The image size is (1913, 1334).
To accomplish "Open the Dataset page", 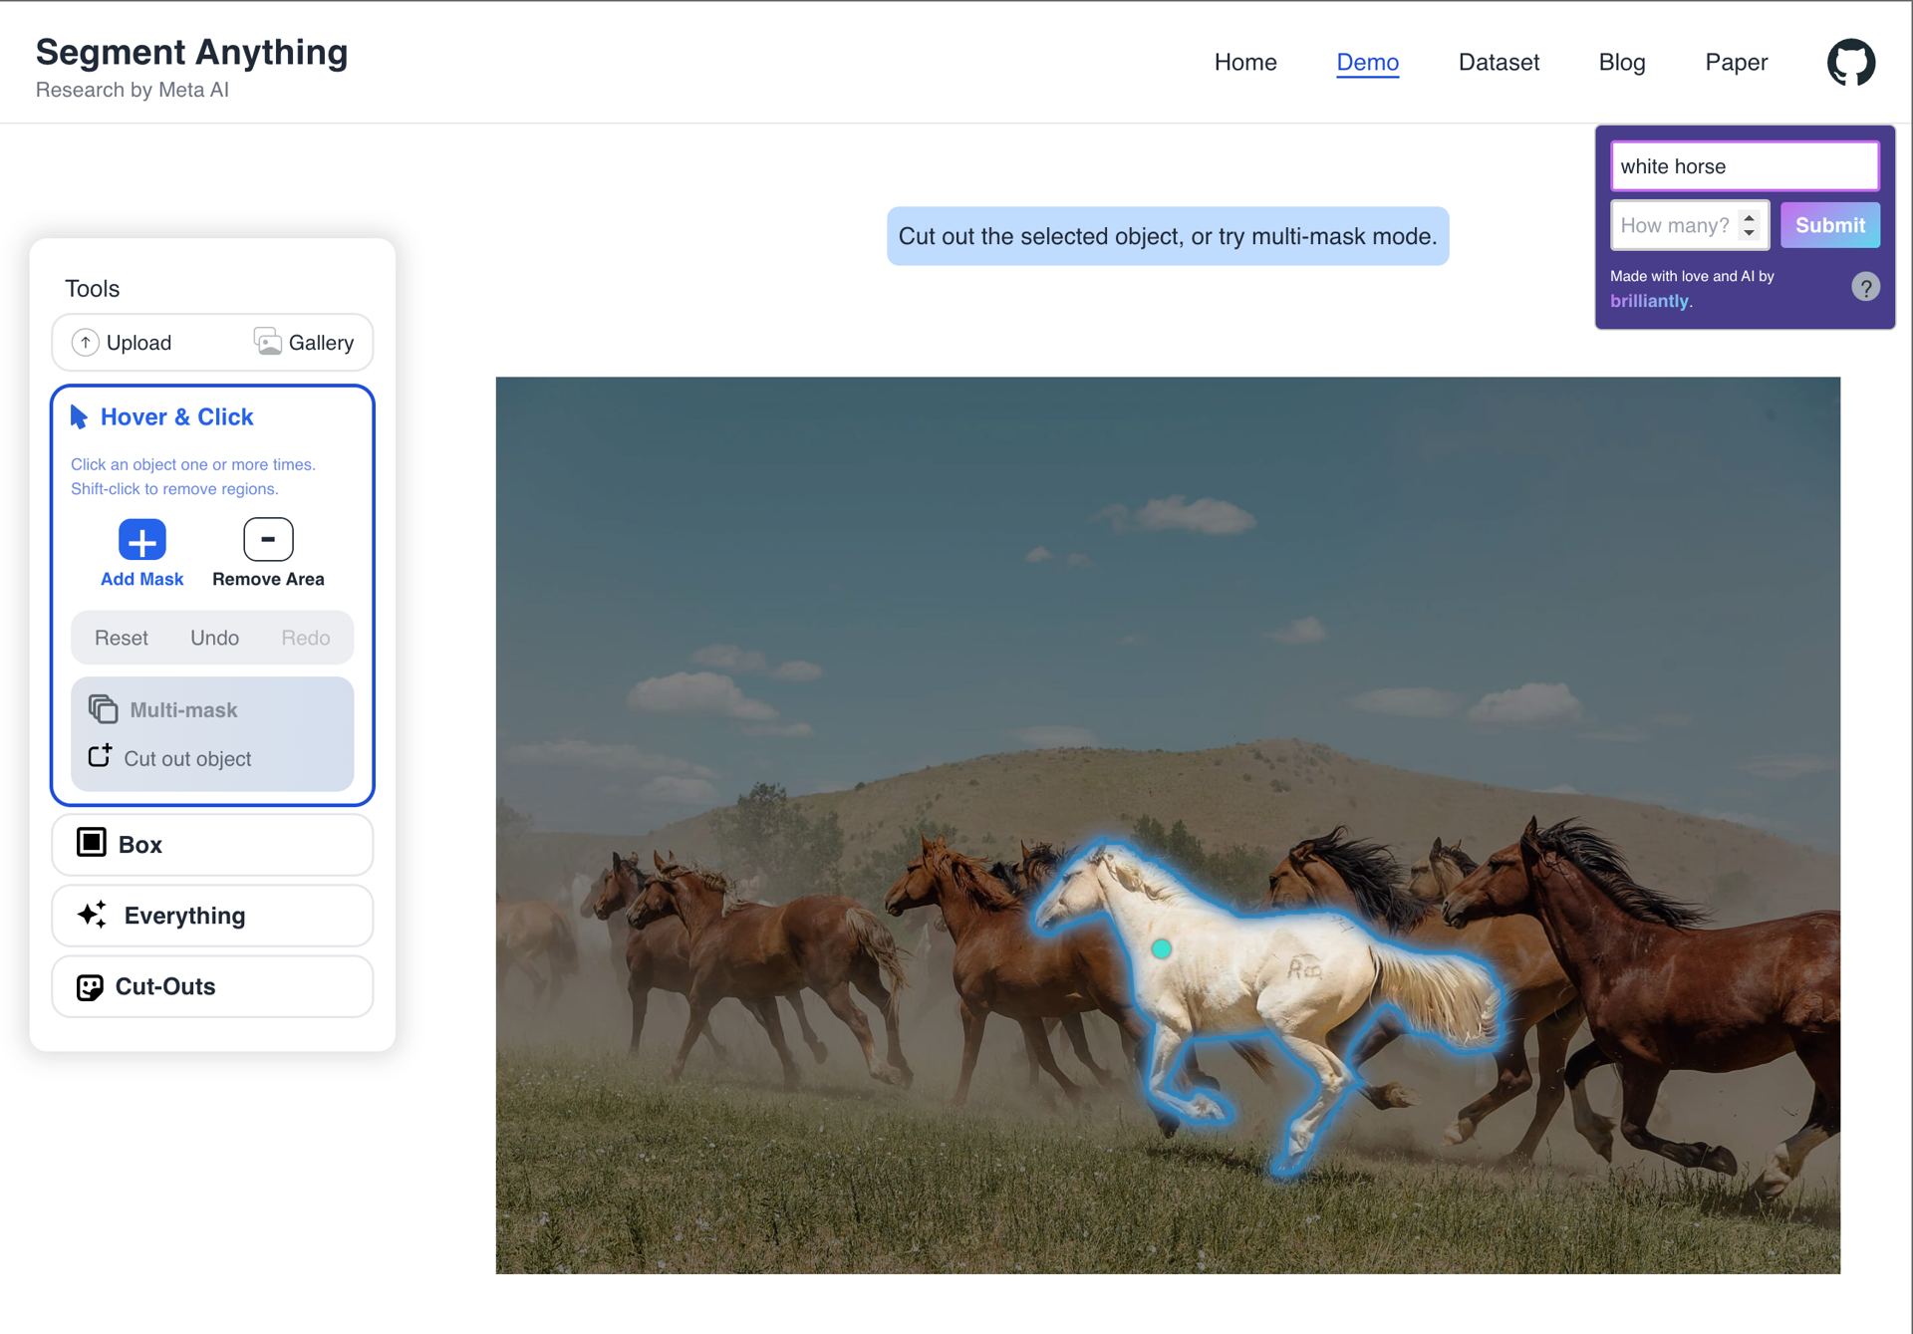I will 1499,62.
